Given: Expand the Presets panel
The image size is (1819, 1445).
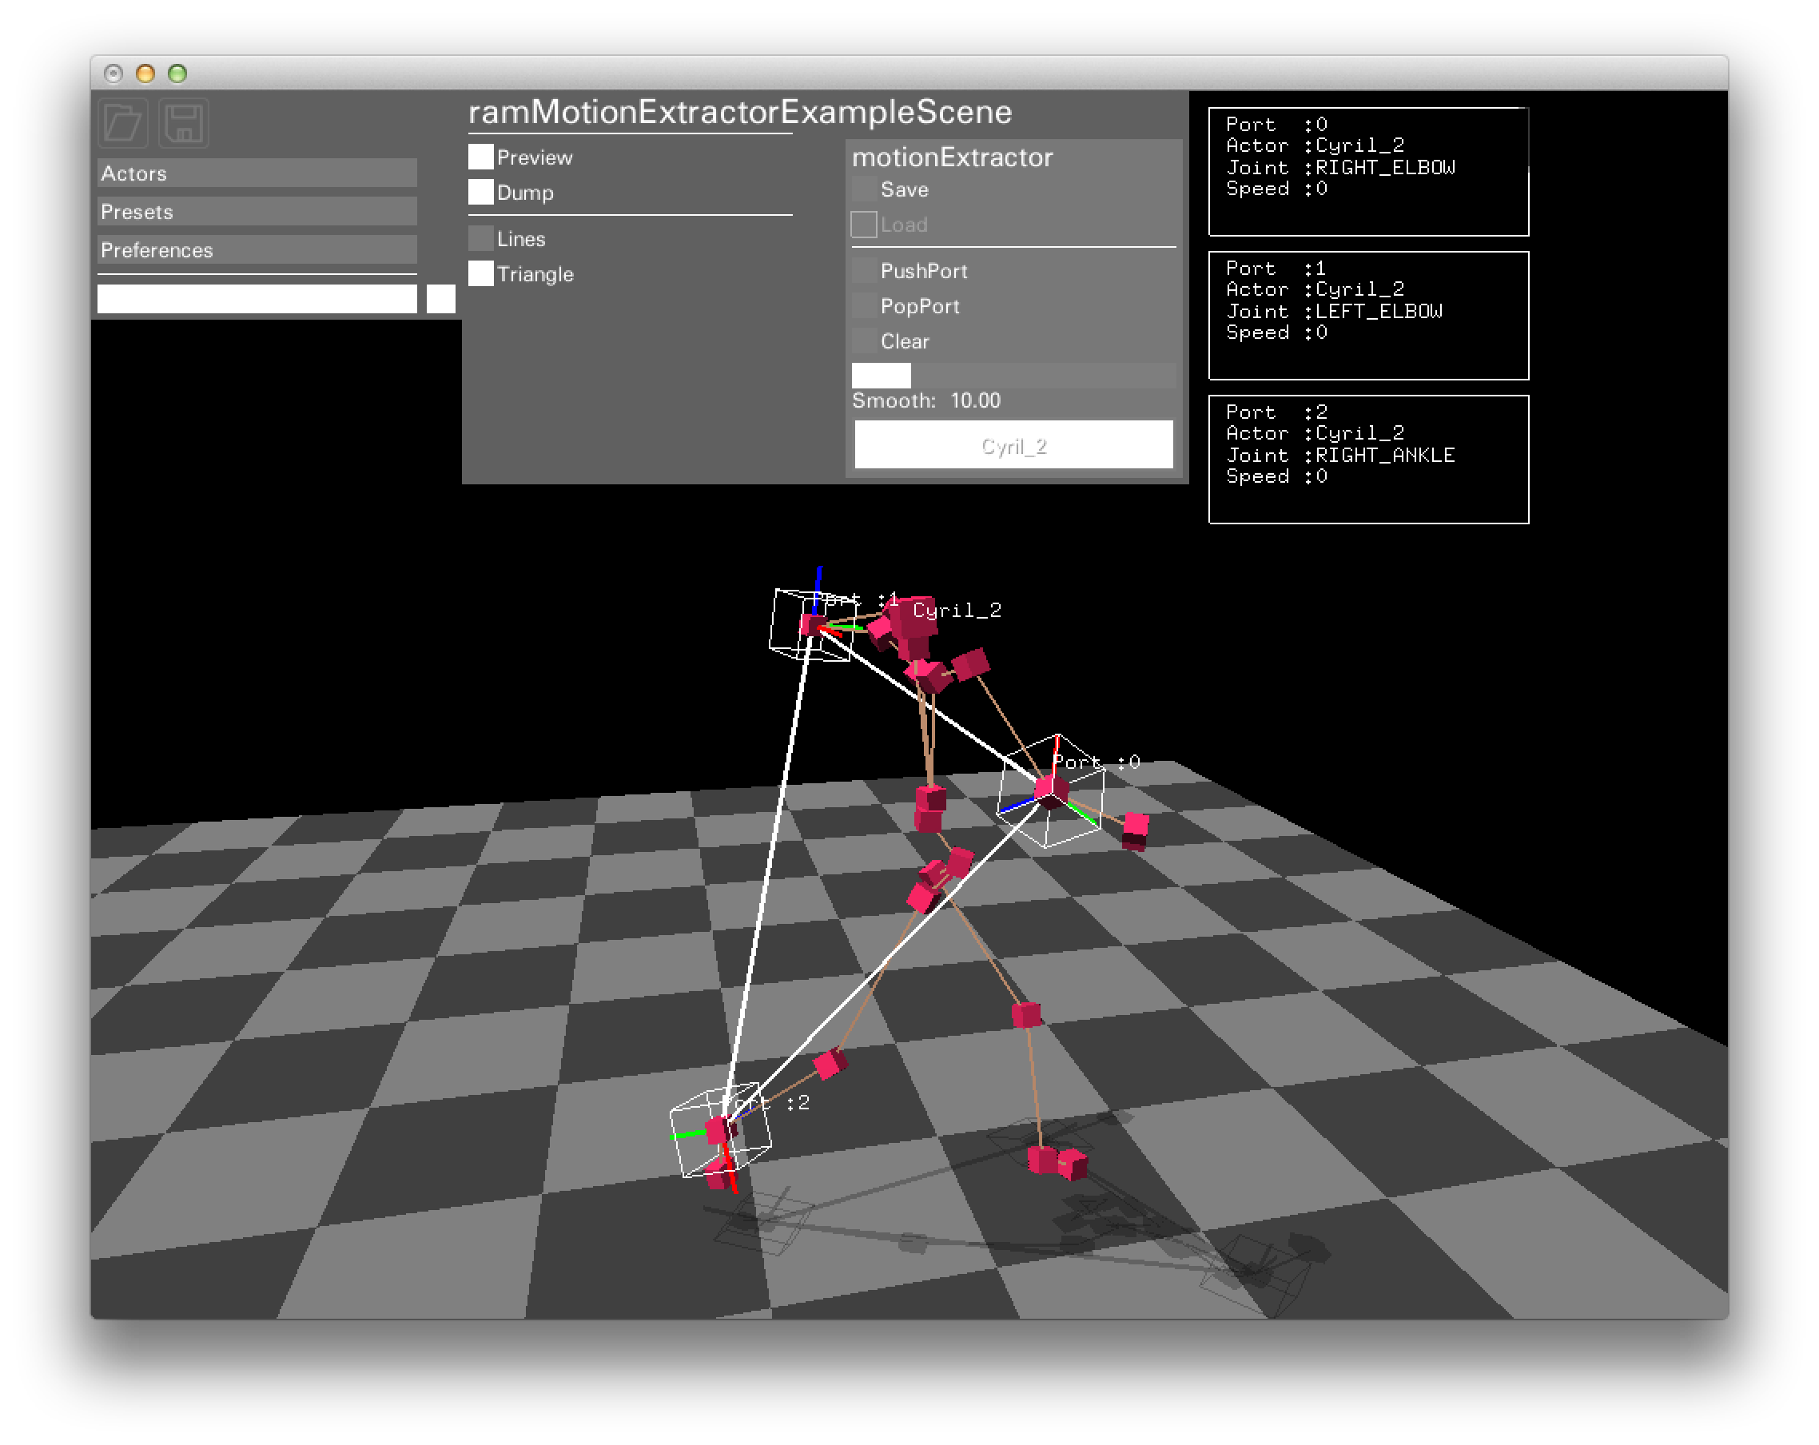Looking at the screenshot, I should pos(257,212).
